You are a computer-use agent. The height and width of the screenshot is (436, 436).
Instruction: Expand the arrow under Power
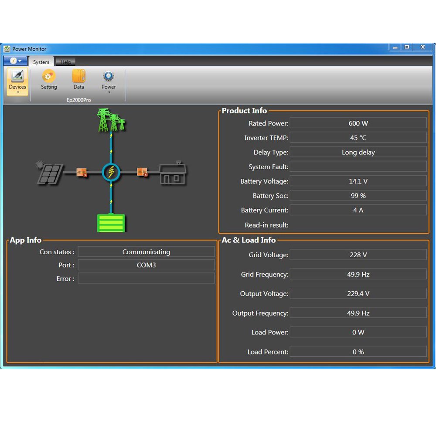[x=109, y=92]
